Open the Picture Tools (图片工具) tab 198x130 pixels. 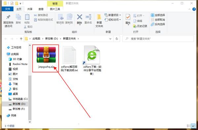pos(55,9)
